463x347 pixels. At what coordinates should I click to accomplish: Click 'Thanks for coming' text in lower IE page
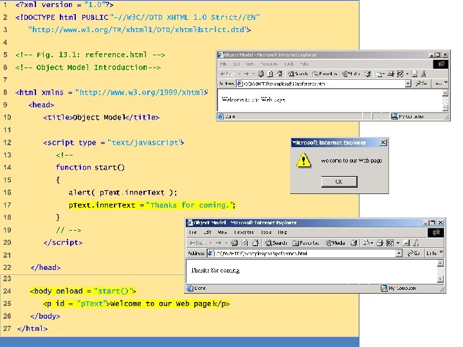point(215,270)
